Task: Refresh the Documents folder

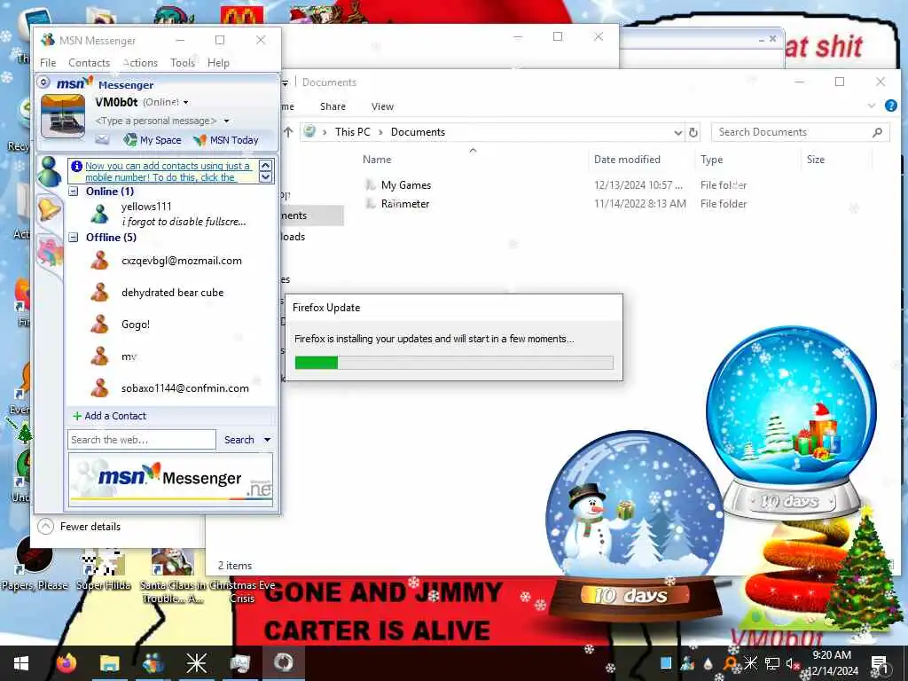Action: coord(693,133)
